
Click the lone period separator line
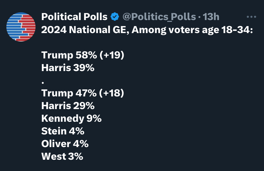(x=43, y=82)
